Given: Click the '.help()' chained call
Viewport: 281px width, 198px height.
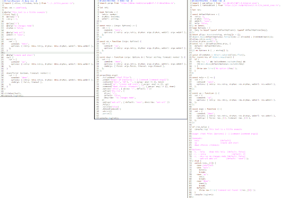Looking at the screenshot, I should [106, 104].
